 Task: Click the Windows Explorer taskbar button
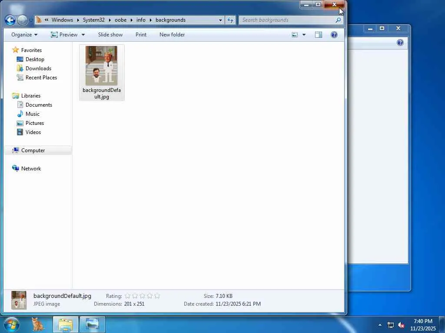coord(66,324)
